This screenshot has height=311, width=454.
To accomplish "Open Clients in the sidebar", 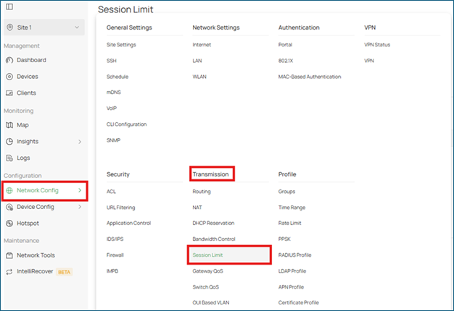I will pos(26,93).
